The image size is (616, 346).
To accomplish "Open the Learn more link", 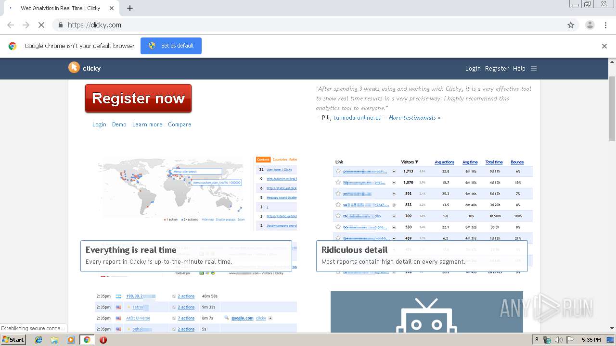I will coord(147,124).
